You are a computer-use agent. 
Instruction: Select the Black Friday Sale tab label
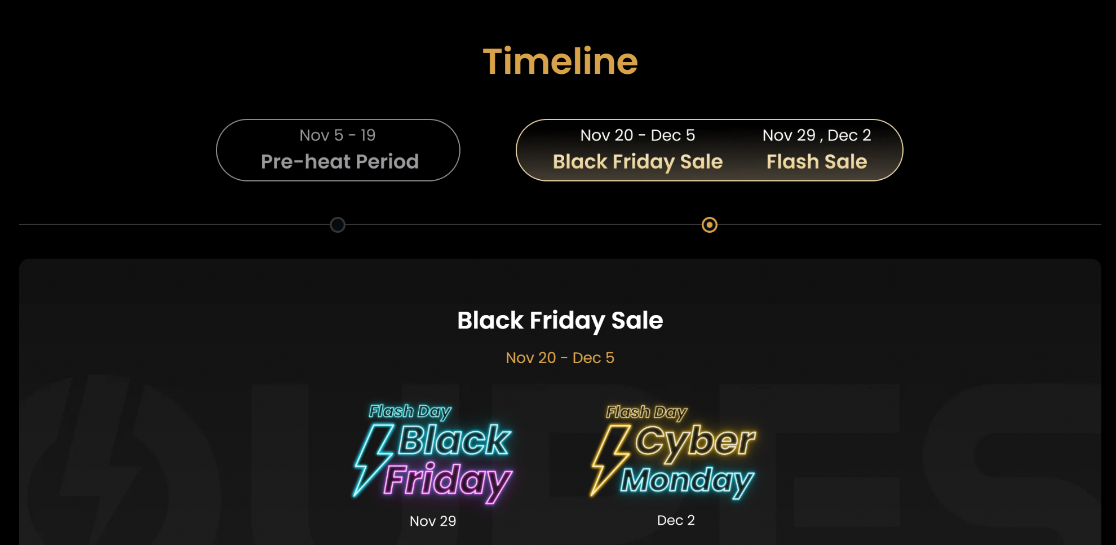tap(637, 162)
